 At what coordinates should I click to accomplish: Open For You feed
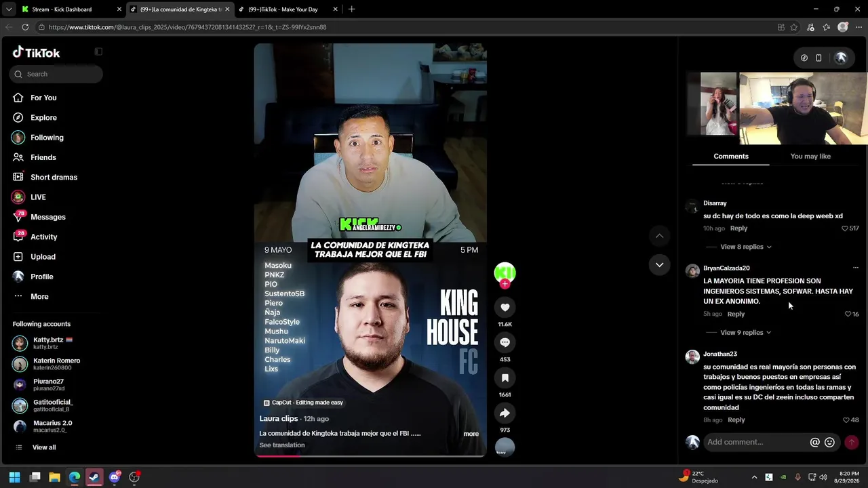click(43, 98)
